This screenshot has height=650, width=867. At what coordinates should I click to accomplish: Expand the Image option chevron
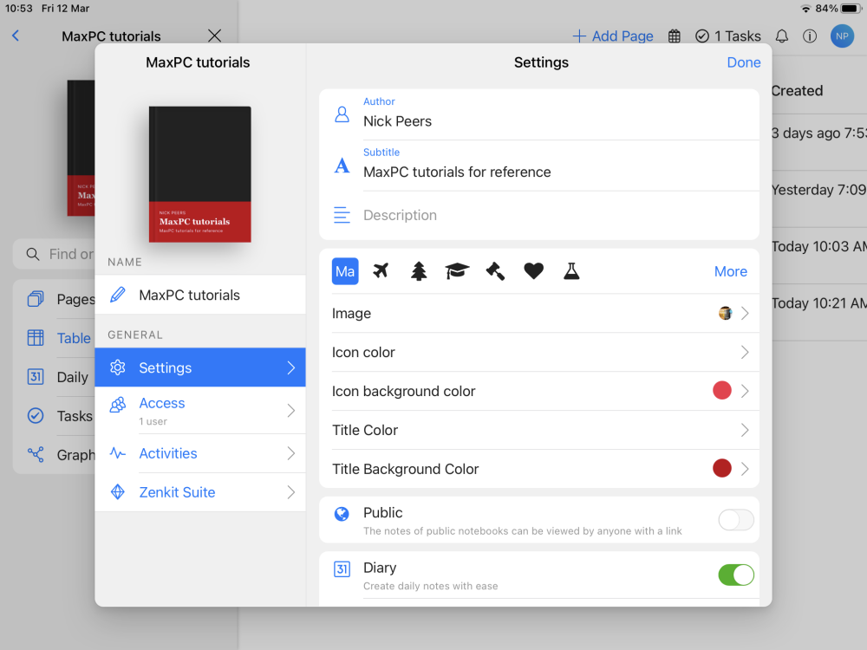[745, 314]
